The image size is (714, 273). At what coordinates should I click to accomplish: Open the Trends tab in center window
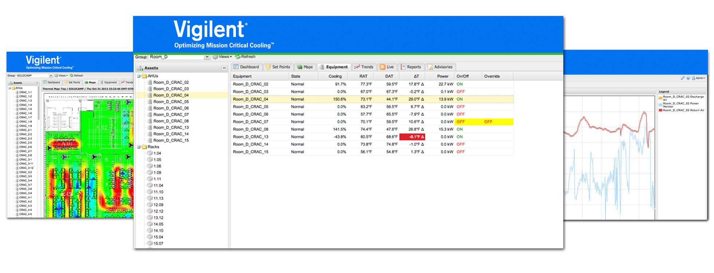(364, 67)
